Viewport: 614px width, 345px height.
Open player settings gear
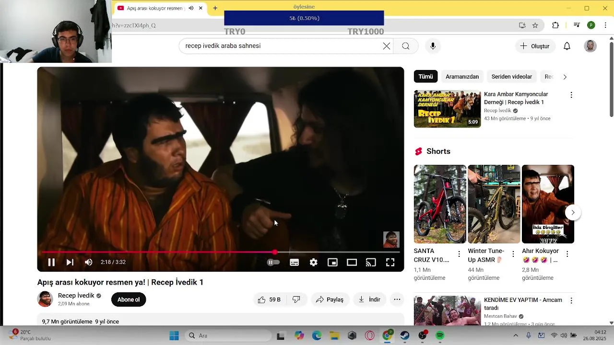pyautogui.click(x=314, y=262)
